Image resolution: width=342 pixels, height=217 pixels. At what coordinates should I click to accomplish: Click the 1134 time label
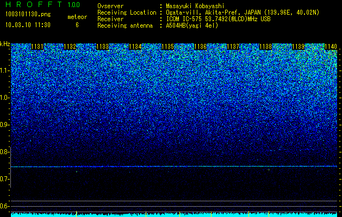(x=135, y=47)
